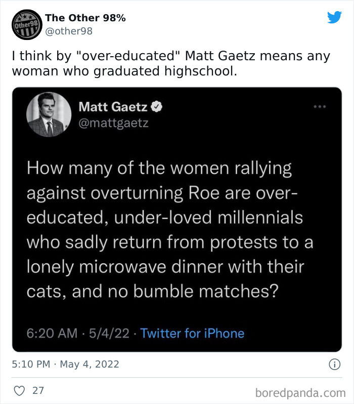Image resolution: width=354 pixels, height=404 pixels.
Task: Click the tweet text about "over-educated"
Action: [170, 63]
